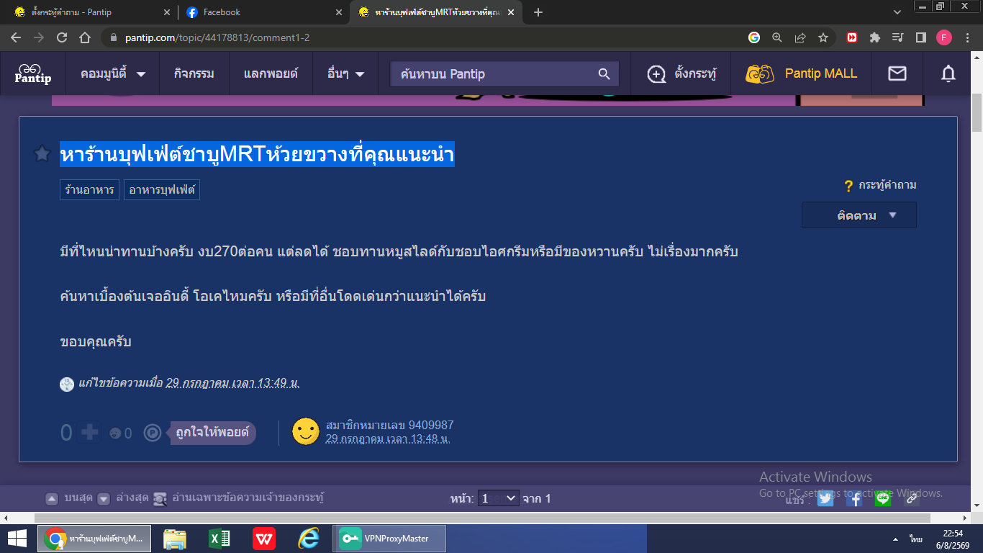Open the Pantip MALL link
The width and height of the screenshot is (983, 553).
point(821,73)
